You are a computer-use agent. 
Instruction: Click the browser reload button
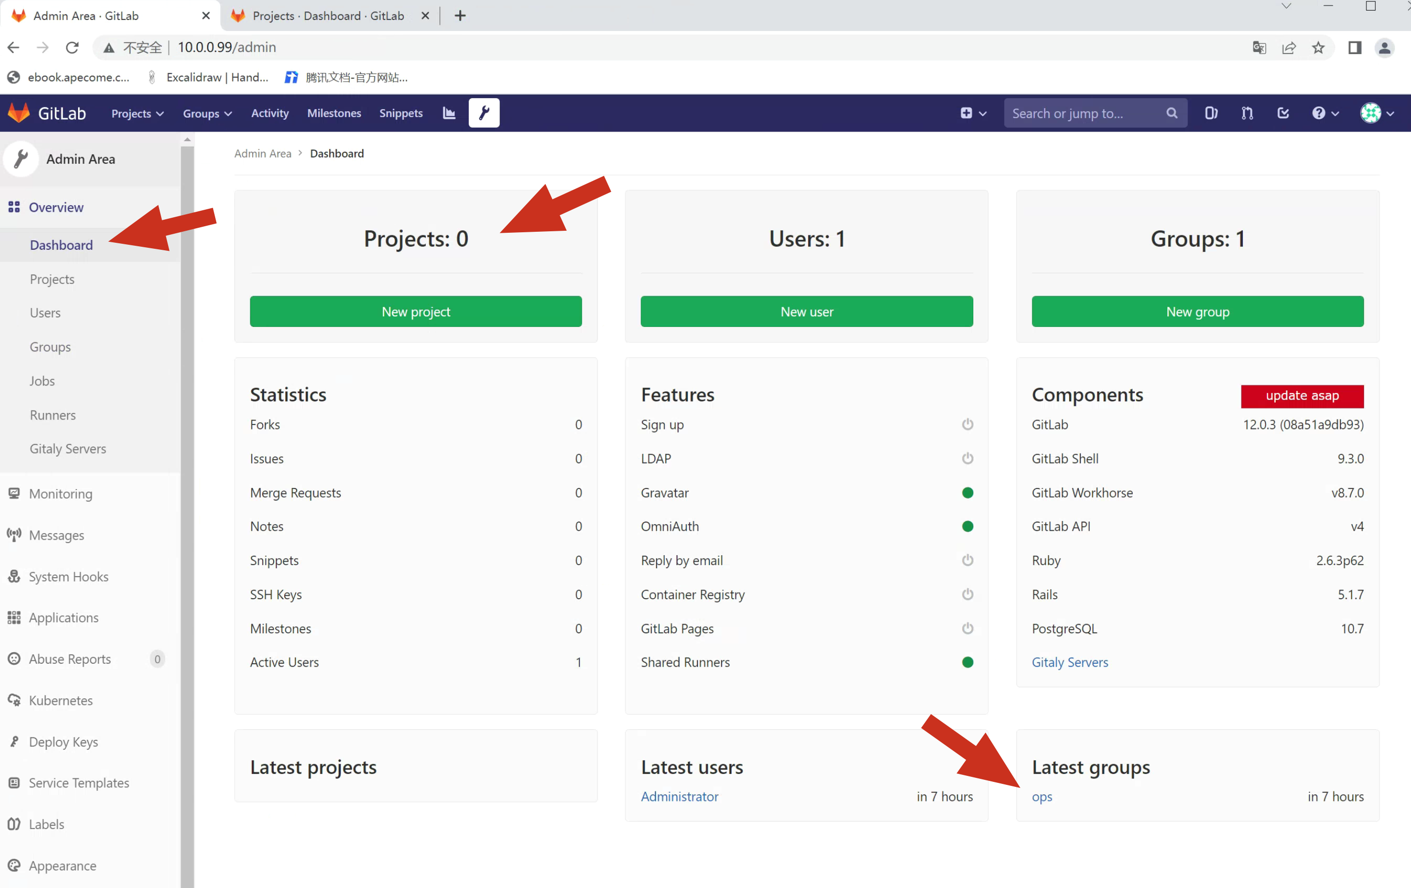(72, 48)
